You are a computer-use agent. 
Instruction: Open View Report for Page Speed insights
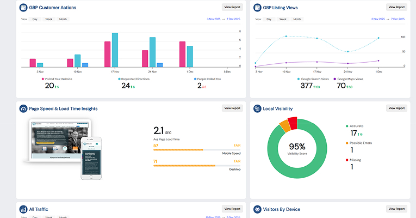tap(232, 108)
